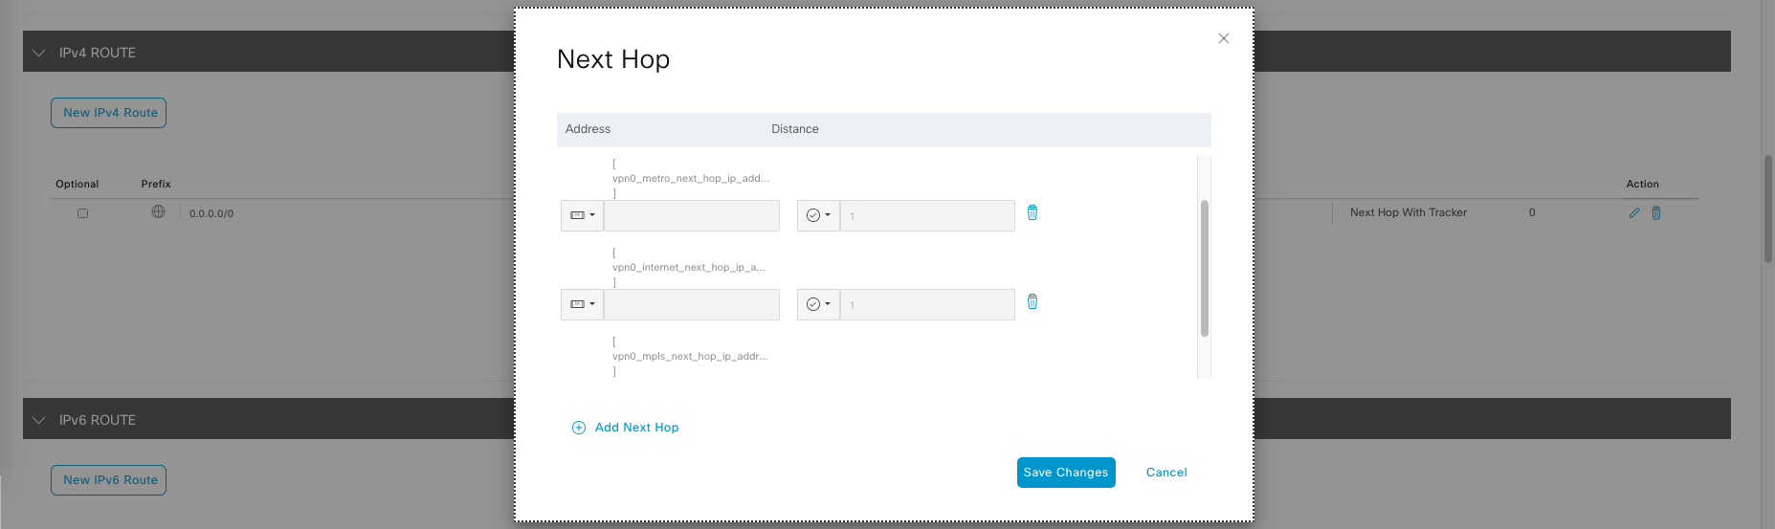Open internet address variable type dropdown
Viewport: 1775px width, 529px height.
pos(582,304)
